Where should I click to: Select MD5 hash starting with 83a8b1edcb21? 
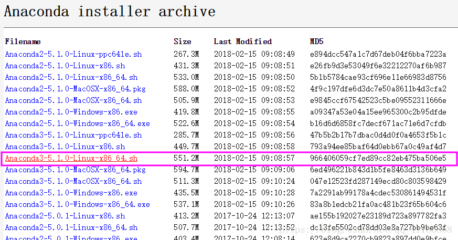378,204
